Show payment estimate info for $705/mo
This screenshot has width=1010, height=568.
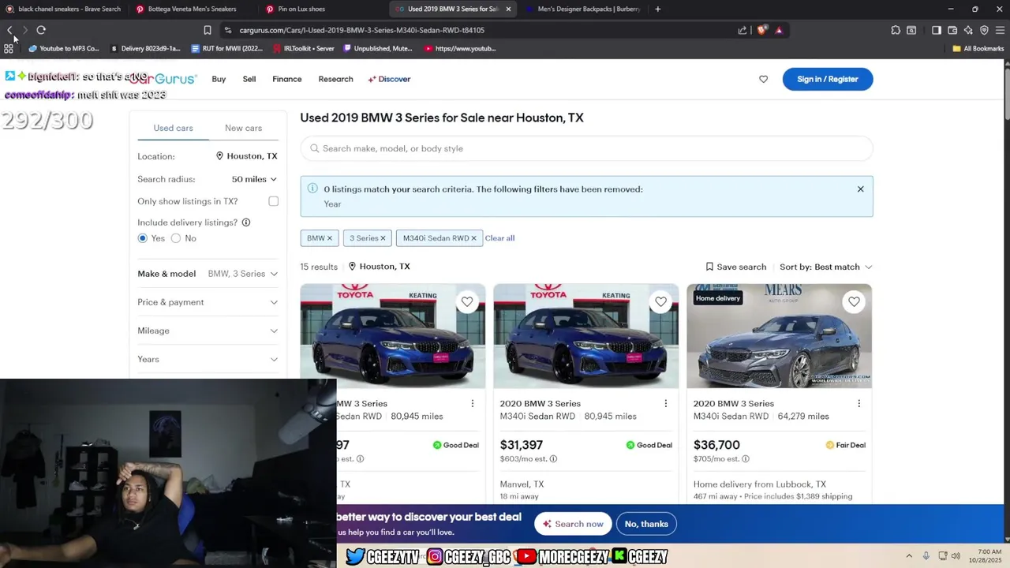[x=746, y=459]
